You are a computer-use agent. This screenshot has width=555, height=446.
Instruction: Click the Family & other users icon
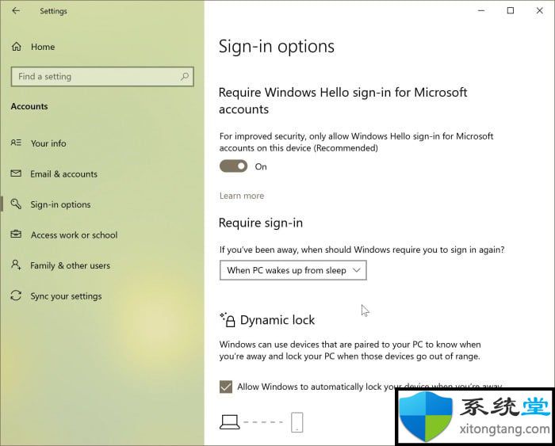[x=16, y=265]
